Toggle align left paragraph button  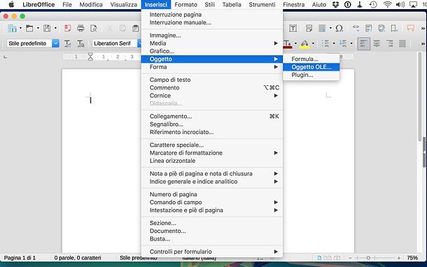pyautogui.click(x=363, y=43)
